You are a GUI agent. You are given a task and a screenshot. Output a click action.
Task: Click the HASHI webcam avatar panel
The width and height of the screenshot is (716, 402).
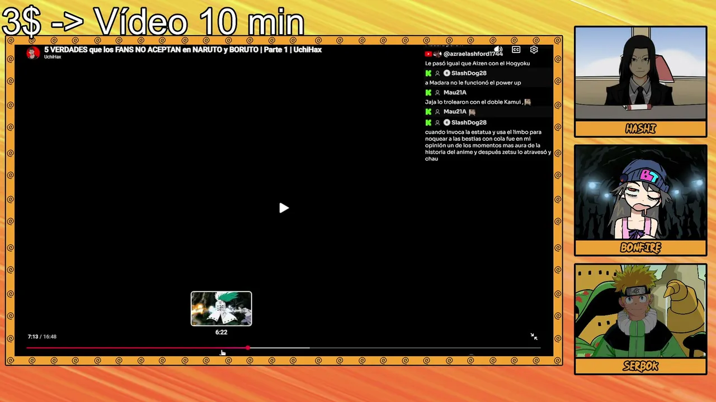click(x=640, y=73)
